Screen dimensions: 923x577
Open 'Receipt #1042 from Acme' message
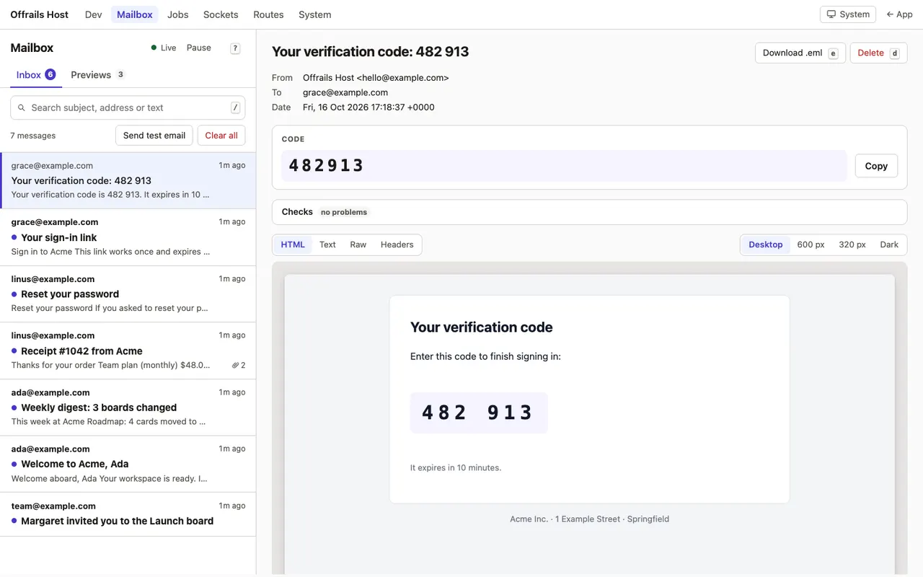pos(128,351)
